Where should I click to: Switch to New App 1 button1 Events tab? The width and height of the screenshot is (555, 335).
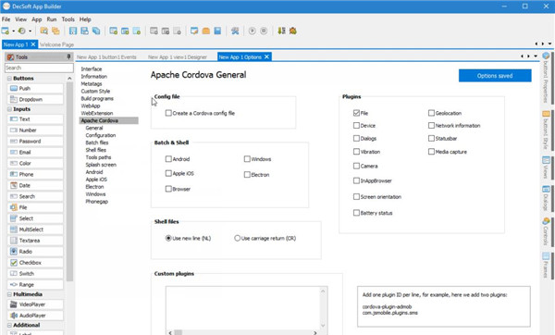[x=106, y=57]
